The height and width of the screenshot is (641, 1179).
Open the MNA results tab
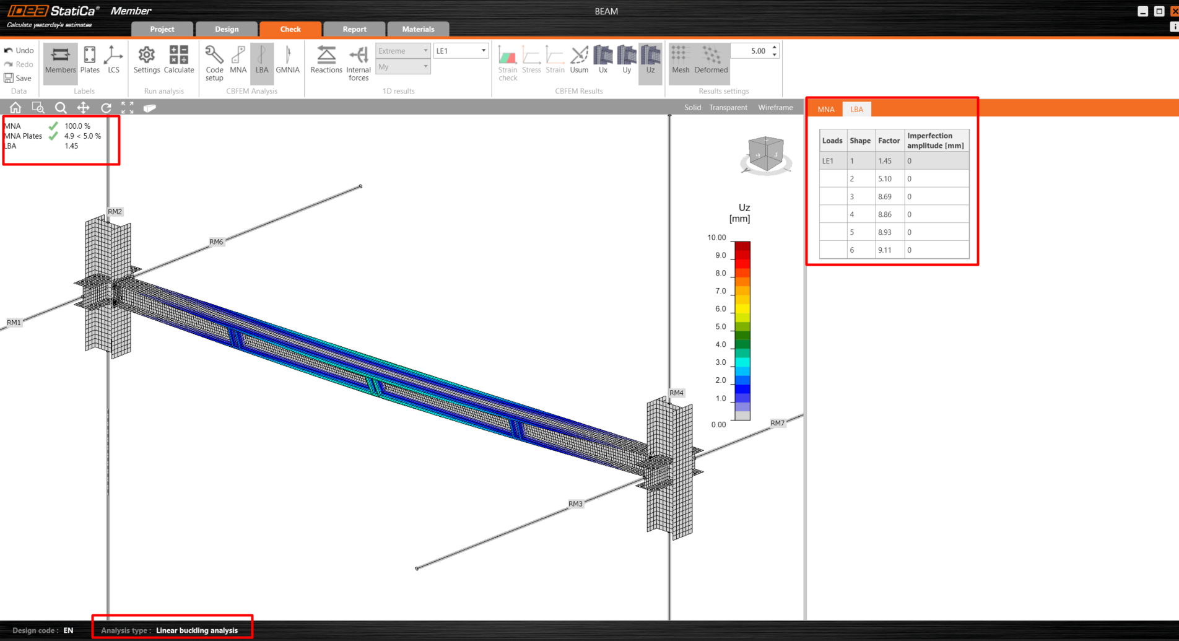click(825, 109)
